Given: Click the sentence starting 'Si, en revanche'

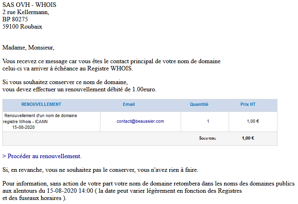Looking at the screenshot, I should (100, 170).
